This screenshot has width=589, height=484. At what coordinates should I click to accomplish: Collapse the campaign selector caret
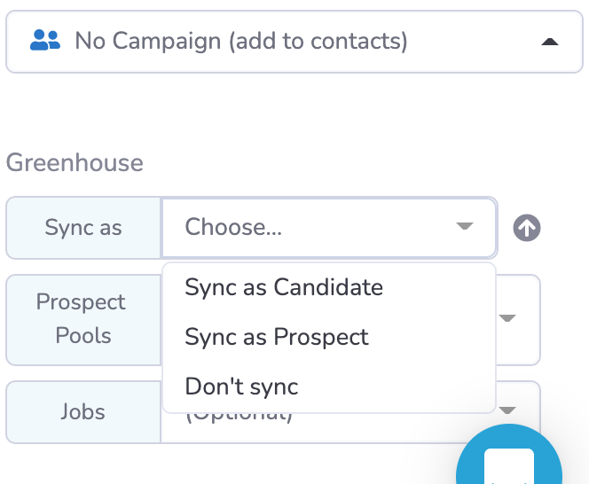550,42
